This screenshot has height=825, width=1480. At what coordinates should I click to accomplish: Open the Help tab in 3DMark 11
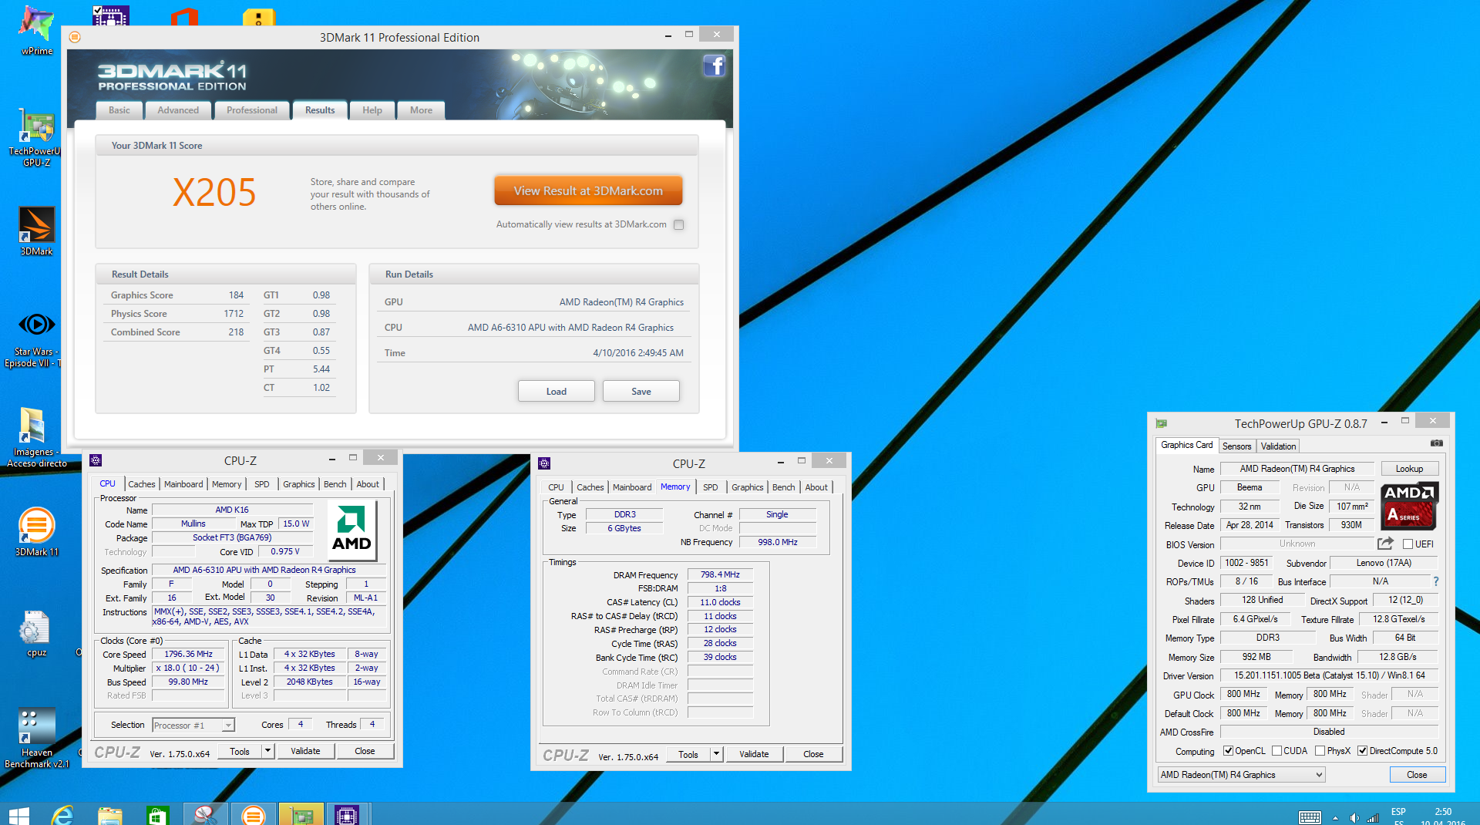click(x=372, y=110)
